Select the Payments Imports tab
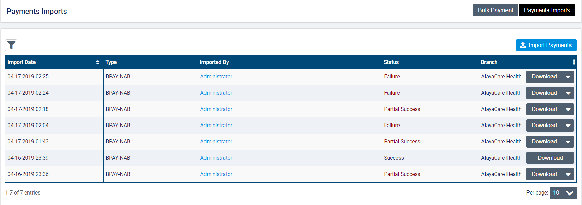Screen dimensions: 582x205 pos(546,10)
